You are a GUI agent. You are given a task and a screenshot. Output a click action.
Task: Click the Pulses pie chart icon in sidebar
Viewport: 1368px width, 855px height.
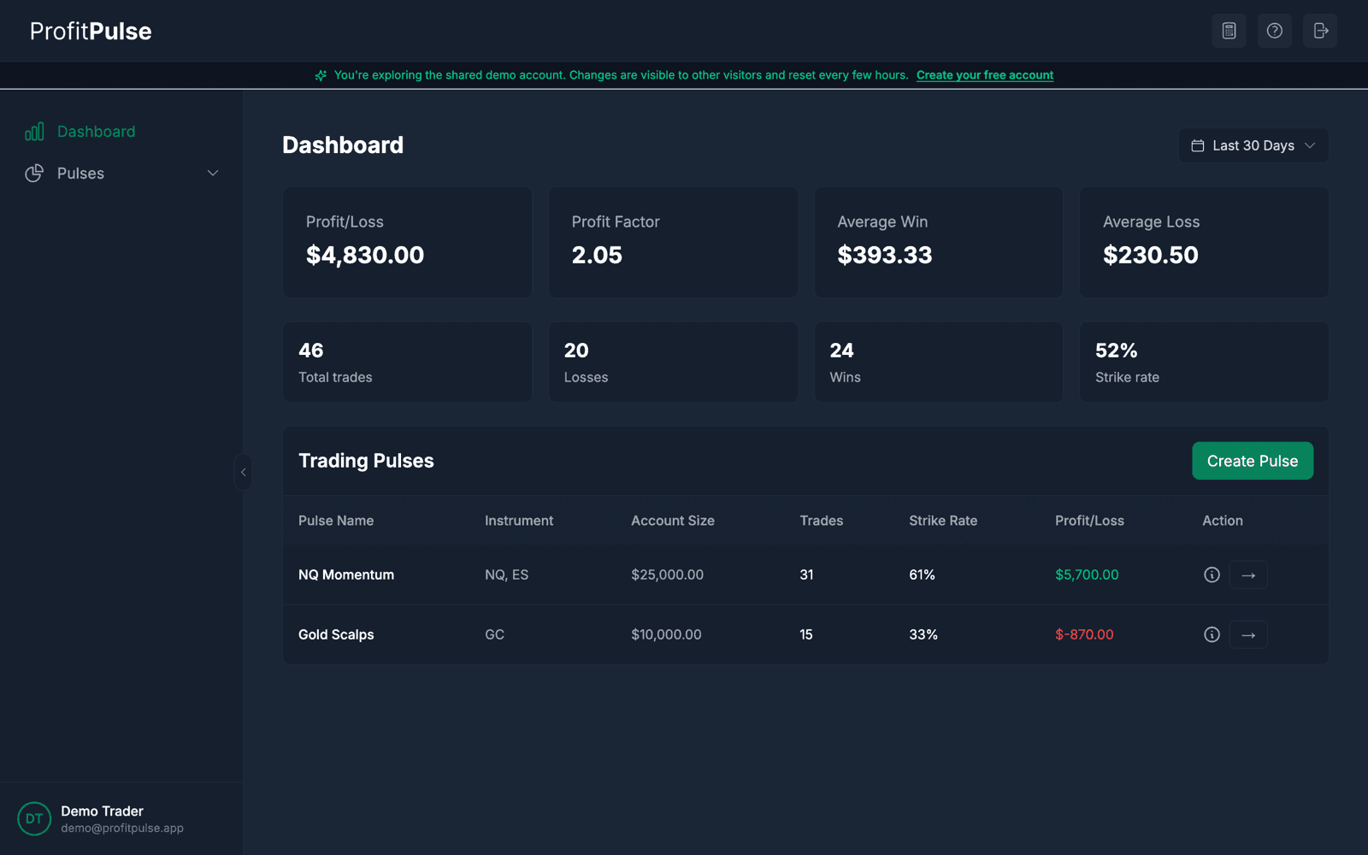(x=34, y=174)
